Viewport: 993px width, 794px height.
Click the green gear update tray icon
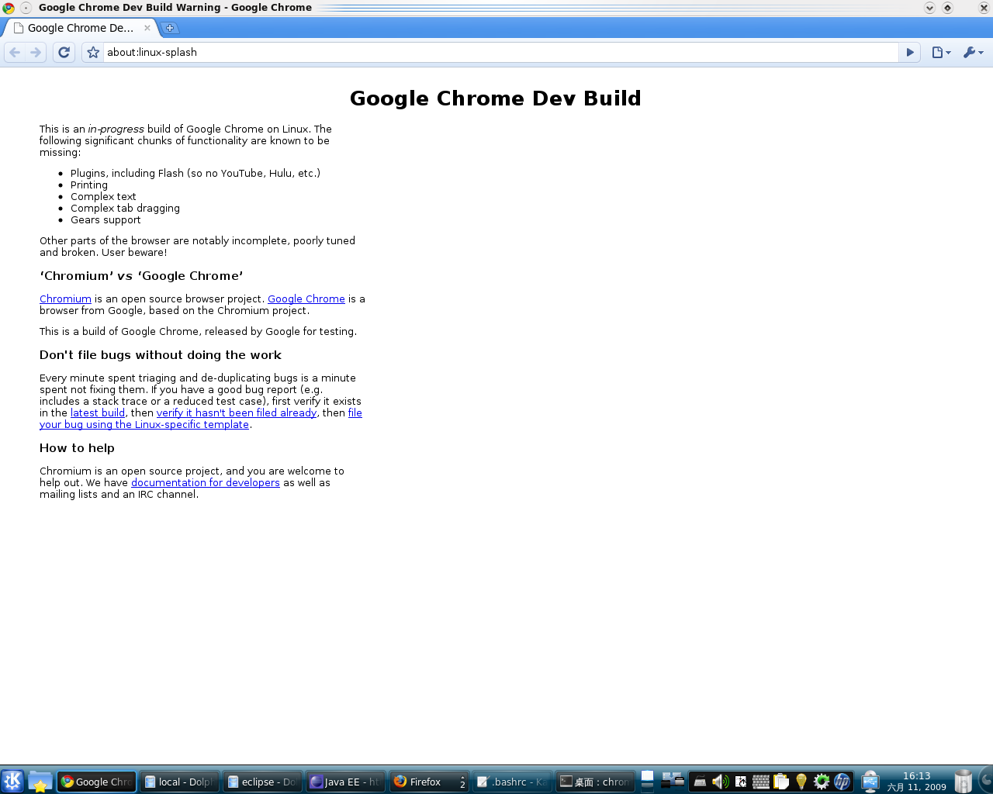[822, 782]
